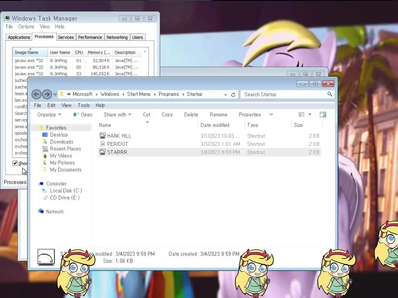
Task: Switch to Task Manager Applications tab
Action: (19, 37)
